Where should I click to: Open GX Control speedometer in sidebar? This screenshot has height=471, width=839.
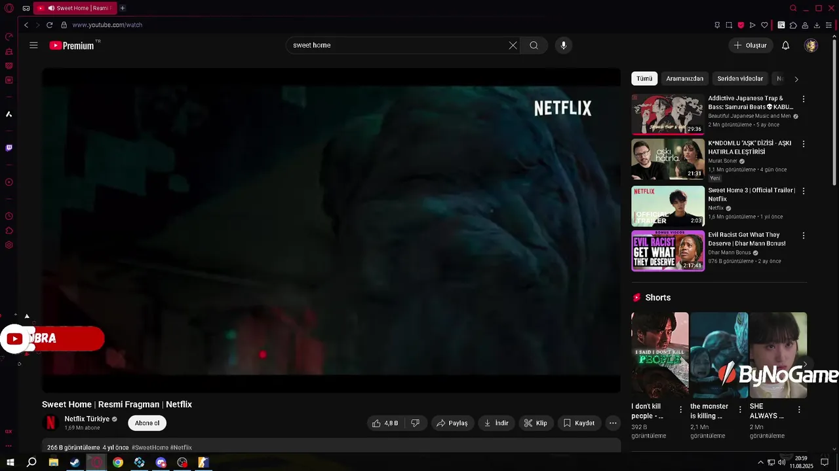(9, 37)
